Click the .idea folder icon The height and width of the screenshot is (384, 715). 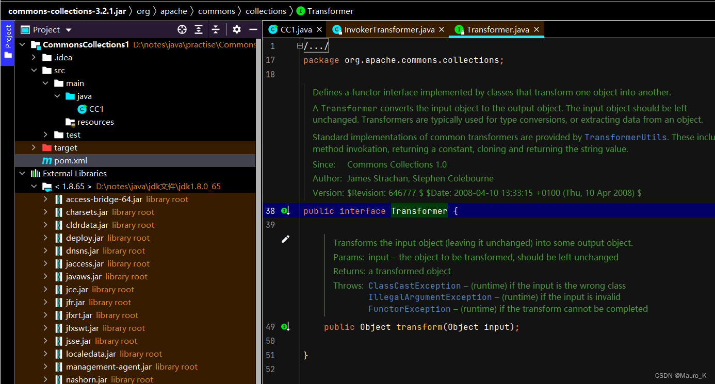[x=47, y=58]
